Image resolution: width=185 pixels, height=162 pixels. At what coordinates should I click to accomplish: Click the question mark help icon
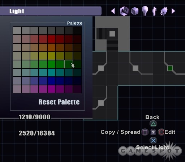(153, 132)
